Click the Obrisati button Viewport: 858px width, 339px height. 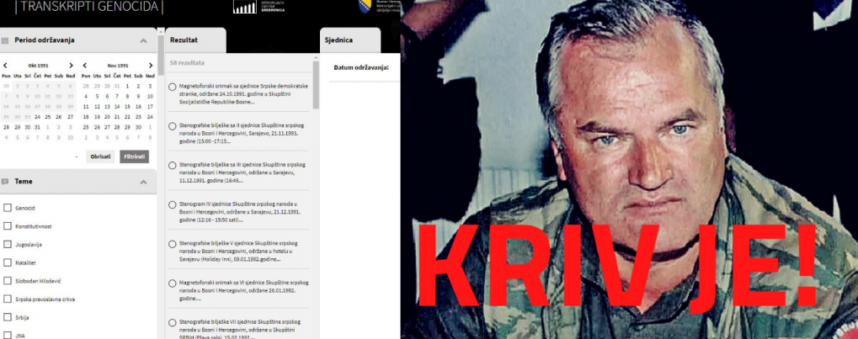pos(101,157)
